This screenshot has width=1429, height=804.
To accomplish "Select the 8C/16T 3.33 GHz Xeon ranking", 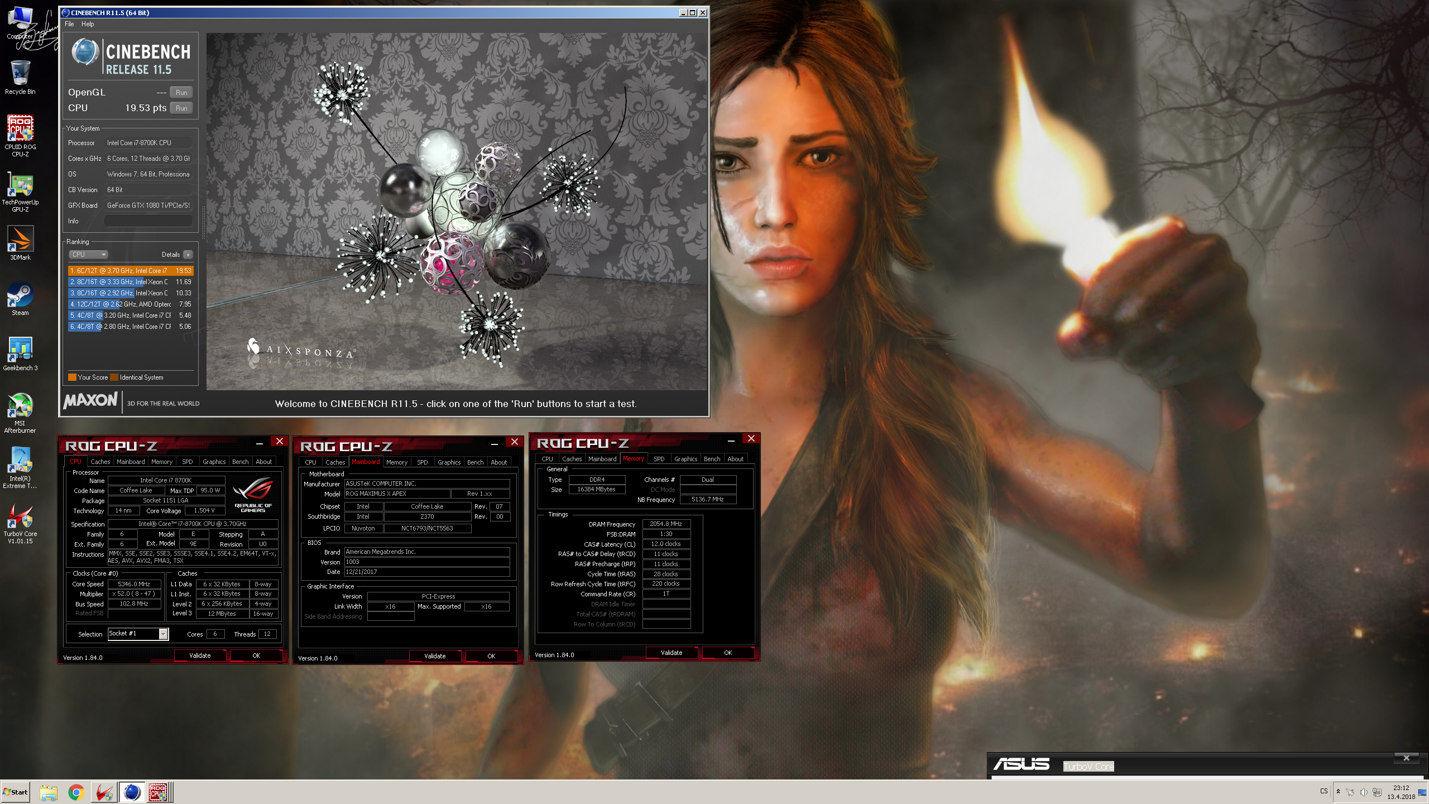I will (x=131, y=282).
